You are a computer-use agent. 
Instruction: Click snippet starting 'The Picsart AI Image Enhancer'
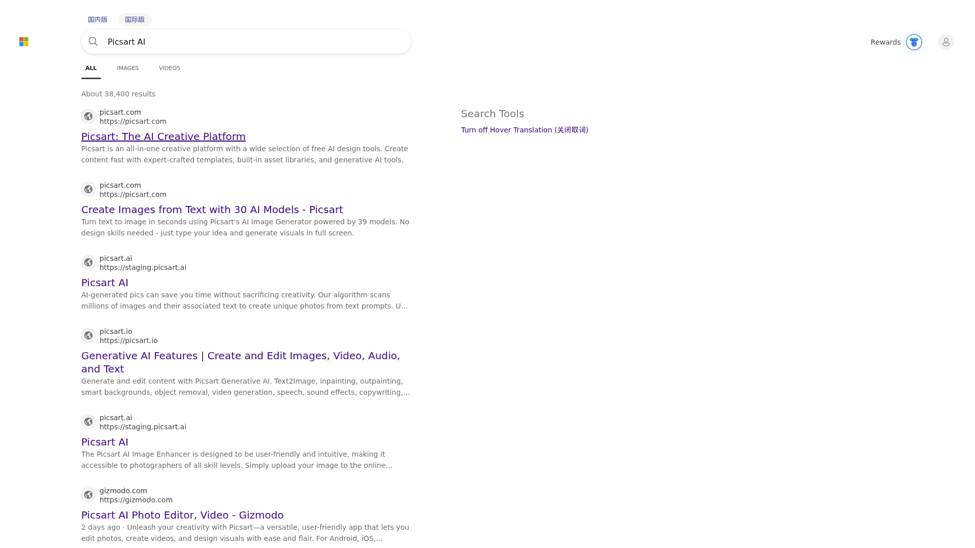(237, 460)
